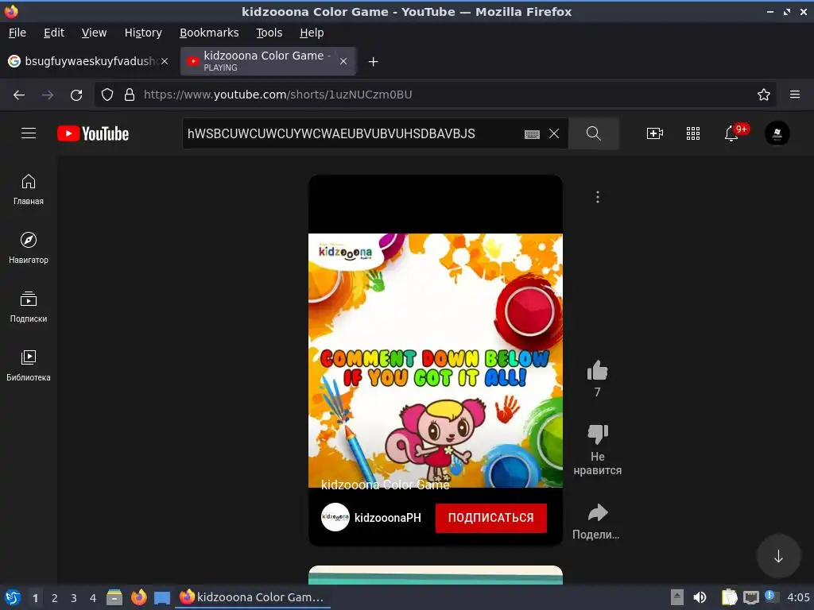This screenshot has width=814, height=610.
Task: Open the clipboard tray icon
Action: click(x=729, y=597)
